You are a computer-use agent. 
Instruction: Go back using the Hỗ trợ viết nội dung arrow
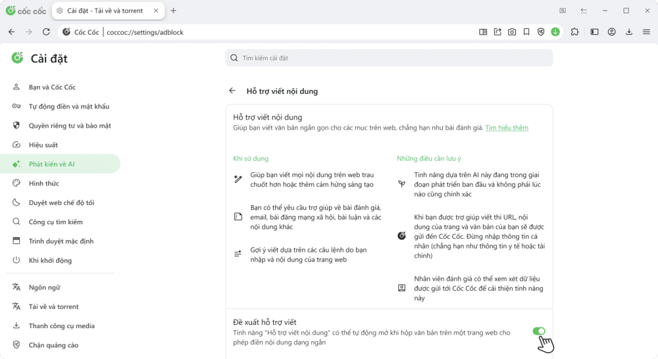tap(232, 91)
